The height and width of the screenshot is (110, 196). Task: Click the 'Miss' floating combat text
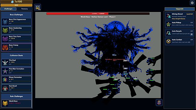click(114, 55)
